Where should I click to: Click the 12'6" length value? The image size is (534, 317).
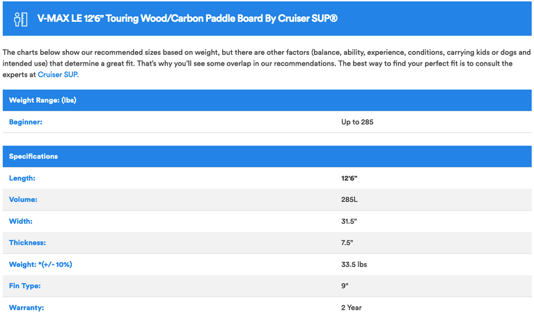349,178
